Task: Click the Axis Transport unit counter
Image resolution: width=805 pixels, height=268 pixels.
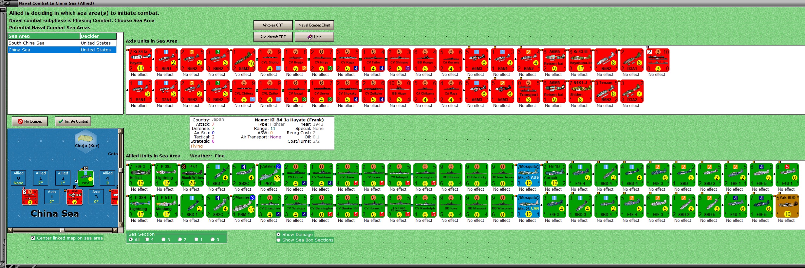Action: click(529, 91)
